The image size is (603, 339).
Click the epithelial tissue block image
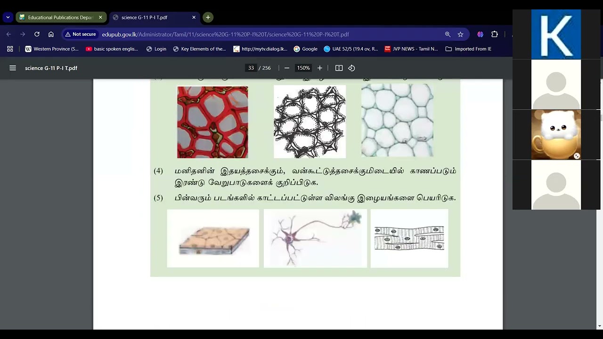pyautogui.click(x=213, y=239)
